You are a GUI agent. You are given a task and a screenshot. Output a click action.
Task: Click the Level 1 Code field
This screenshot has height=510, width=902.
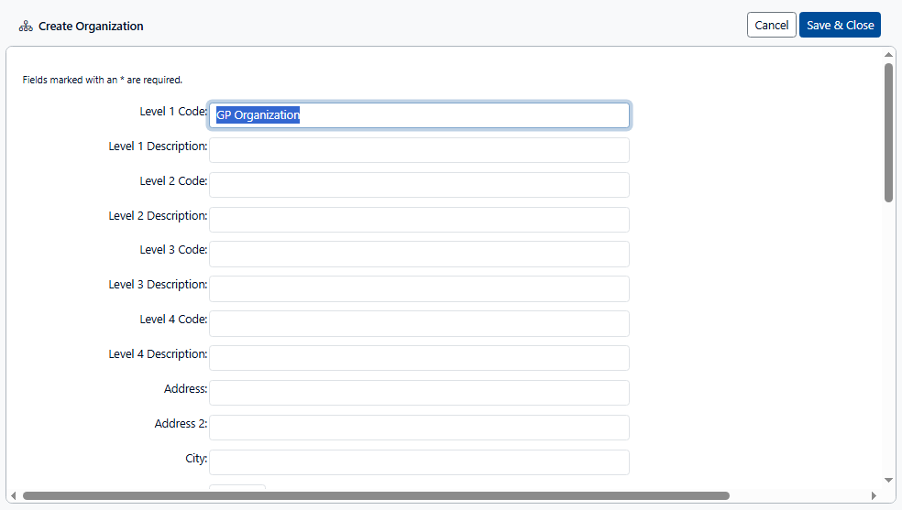click(419, 115)
